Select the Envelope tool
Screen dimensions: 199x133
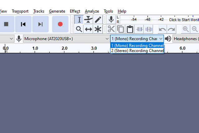(x=89, y=19)
